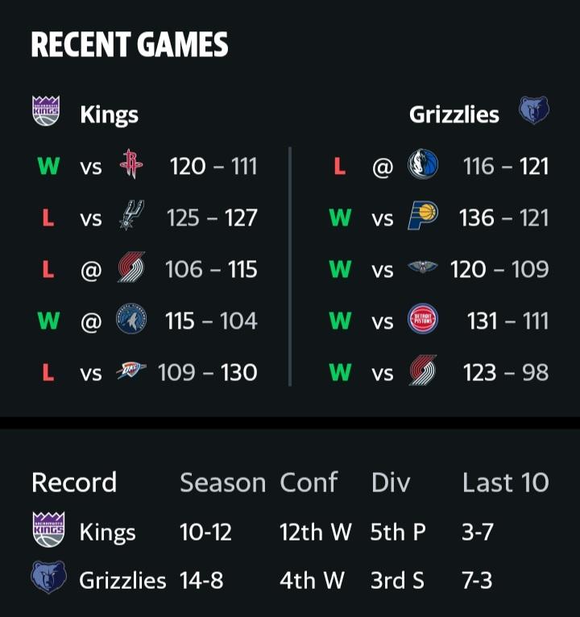Viewport: 580px width, 617px height.
Task: Select the Conf column header
Action: (309, 482)
